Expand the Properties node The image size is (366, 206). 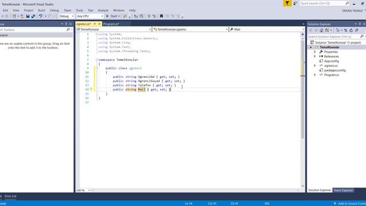click(315, 52)
